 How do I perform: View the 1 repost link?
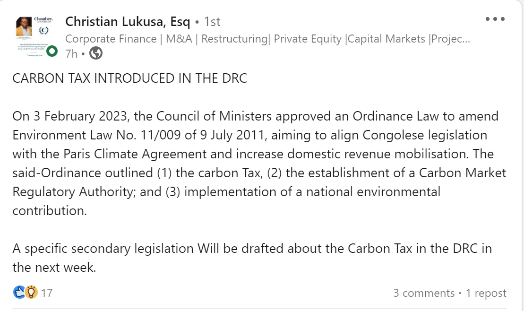pos(486,293)
